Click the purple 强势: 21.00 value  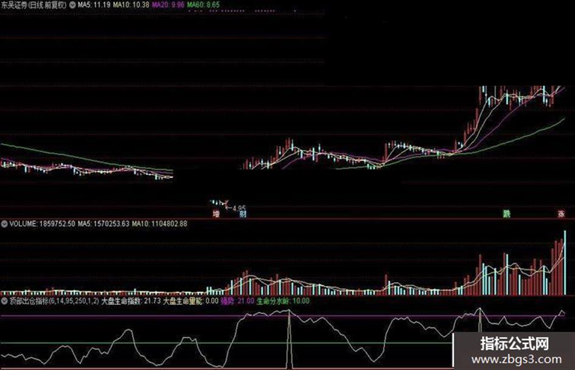point(237,301)
